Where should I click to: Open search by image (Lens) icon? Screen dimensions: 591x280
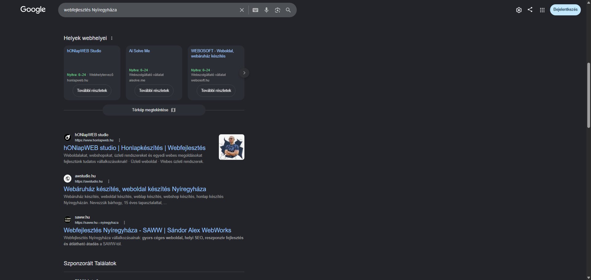[278, 10]
